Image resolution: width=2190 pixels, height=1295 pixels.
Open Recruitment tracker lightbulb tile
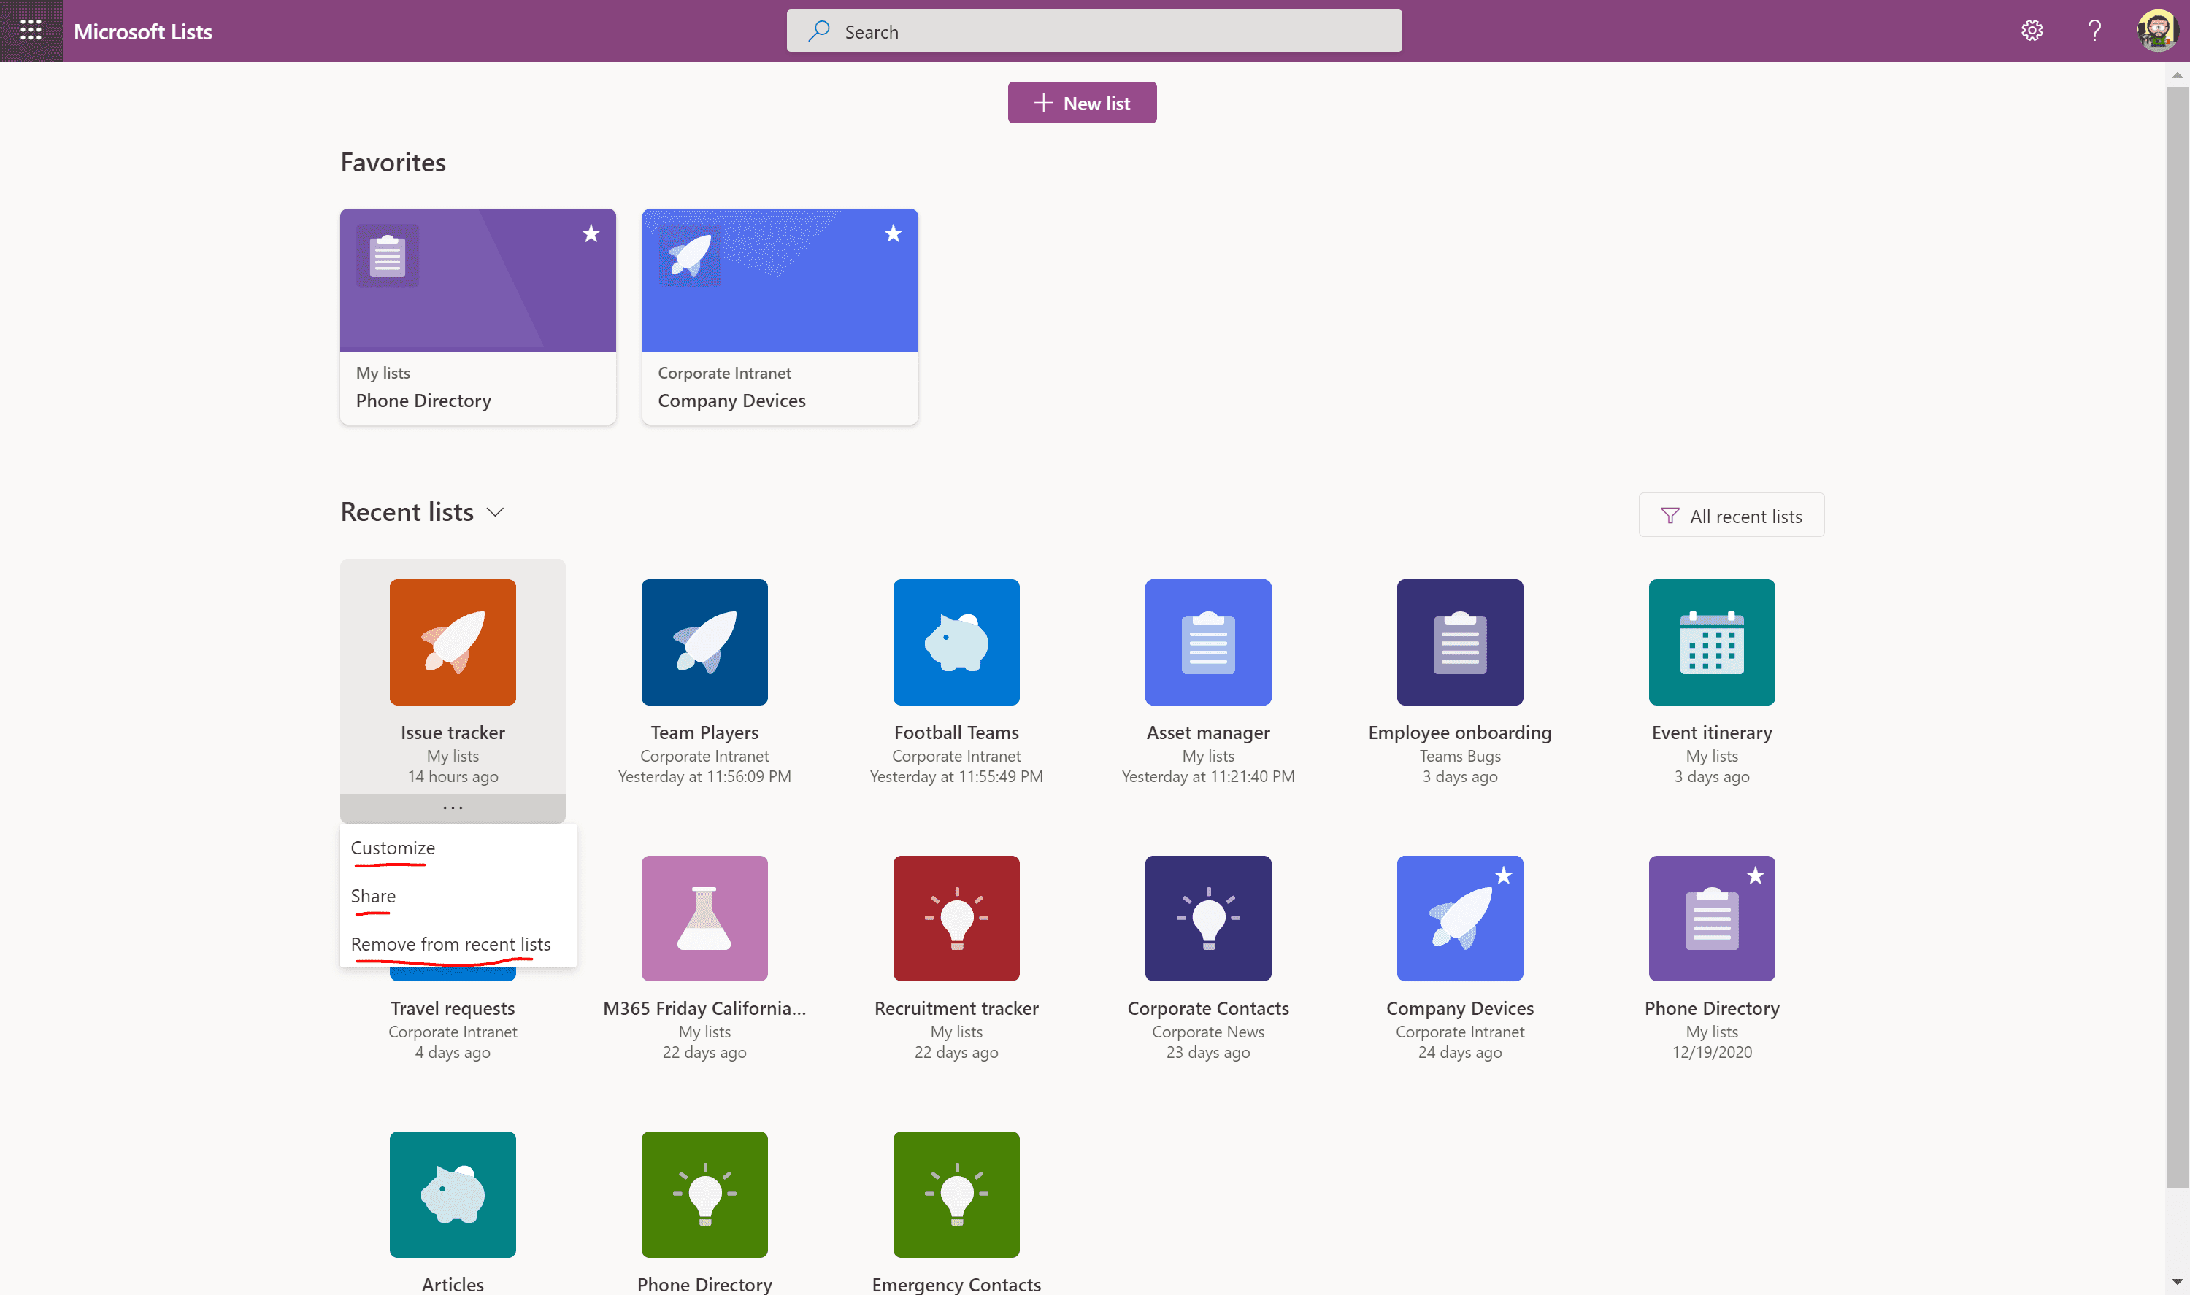[956, 917]
